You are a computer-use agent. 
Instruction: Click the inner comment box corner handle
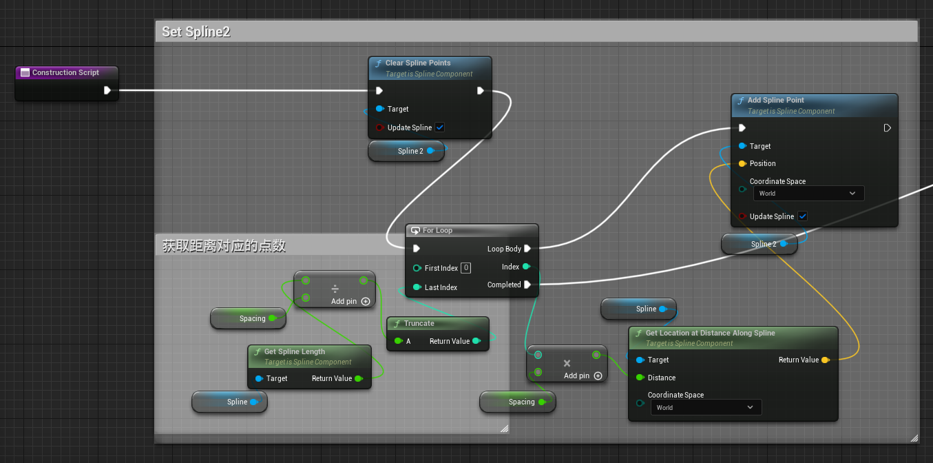coord(504,429)
